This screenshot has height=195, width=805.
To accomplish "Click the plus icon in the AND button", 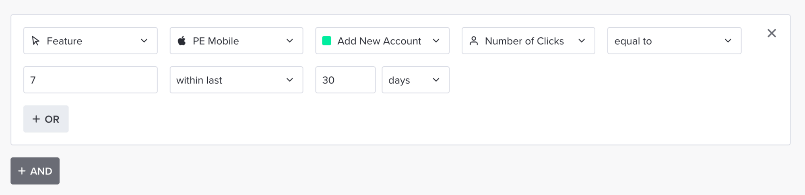I will 22,171.
